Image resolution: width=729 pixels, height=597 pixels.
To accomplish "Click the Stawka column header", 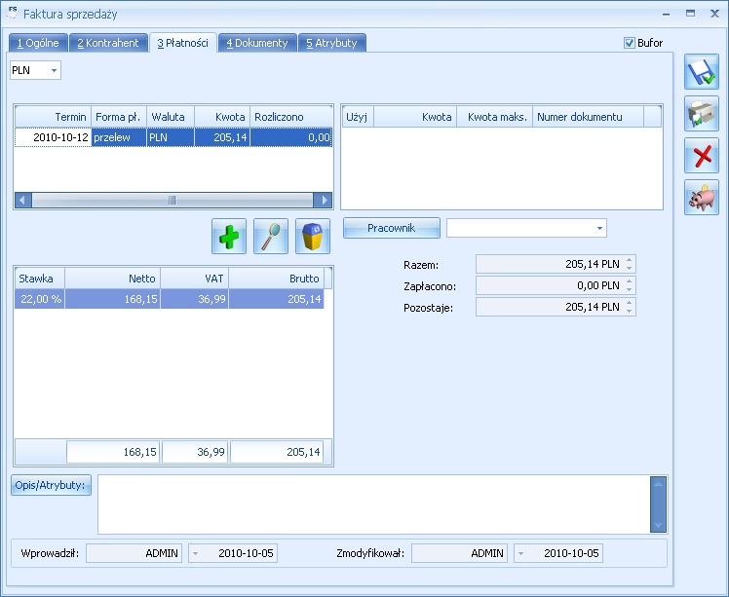I will click(x=40, y=279).
